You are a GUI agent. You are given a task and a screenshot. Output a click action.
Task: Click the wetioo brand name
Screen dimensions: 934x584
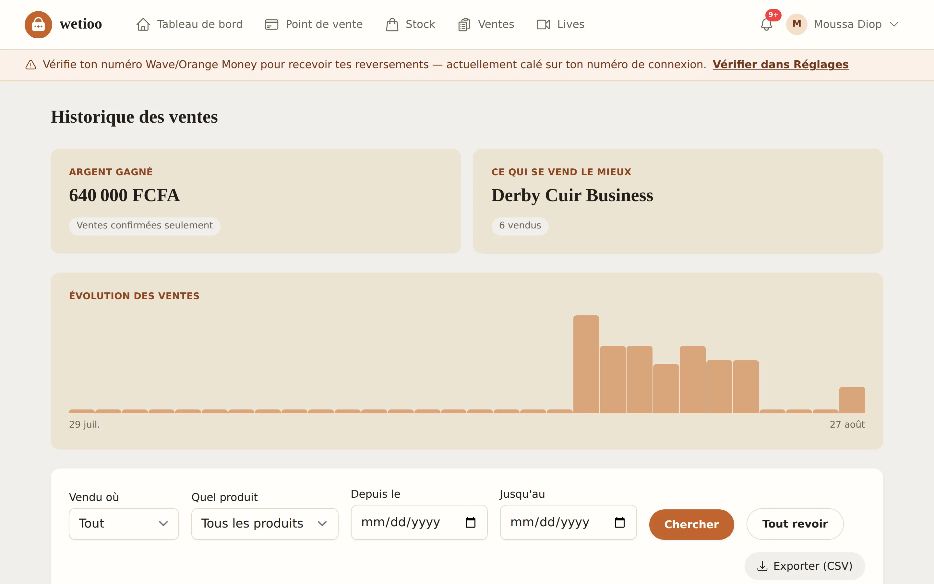[81, 24]
